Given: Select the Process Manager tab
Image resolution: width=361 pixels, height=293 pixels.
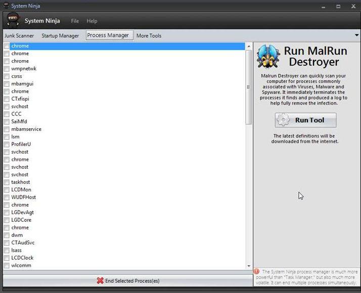Looking at the screenshot, I should [x=109, y=35].
